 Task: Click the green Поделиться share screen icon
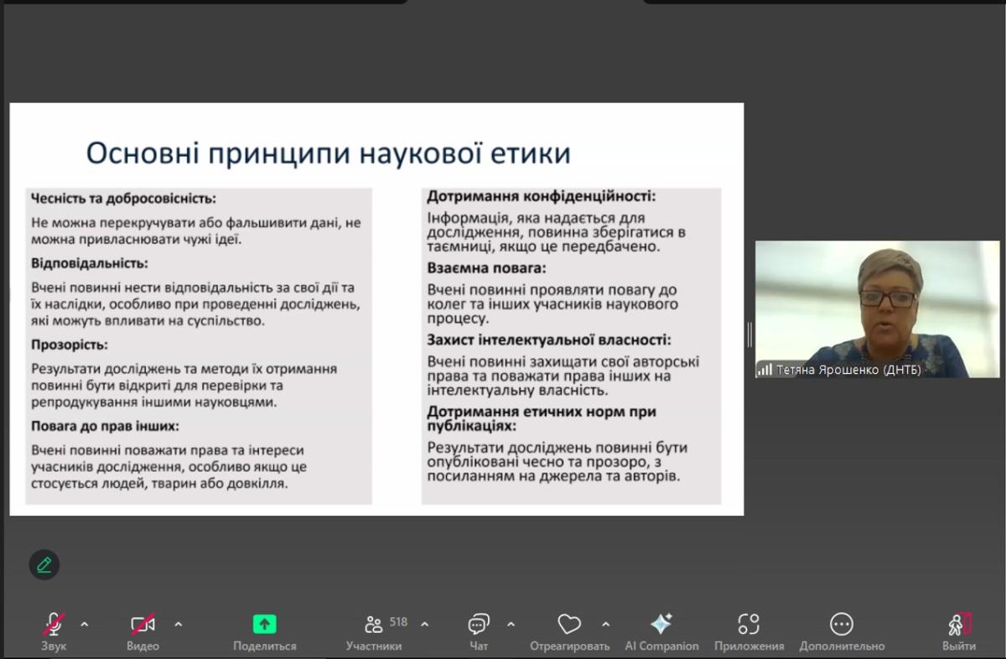(265, 625)
